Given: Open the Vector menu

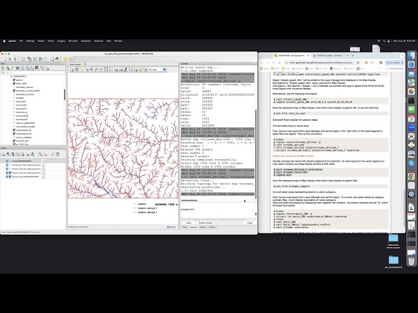Looking at the screenshot, I should coord(51,41).
